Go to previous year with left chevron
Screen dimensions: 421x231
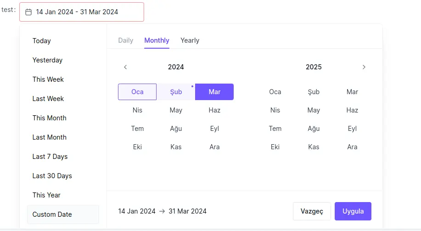[x=125, y=67]
